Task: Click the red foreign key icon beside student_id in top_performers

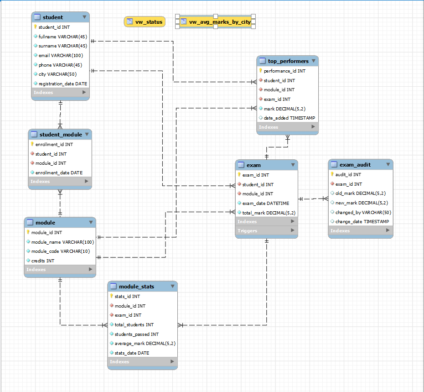Action: 261,80
